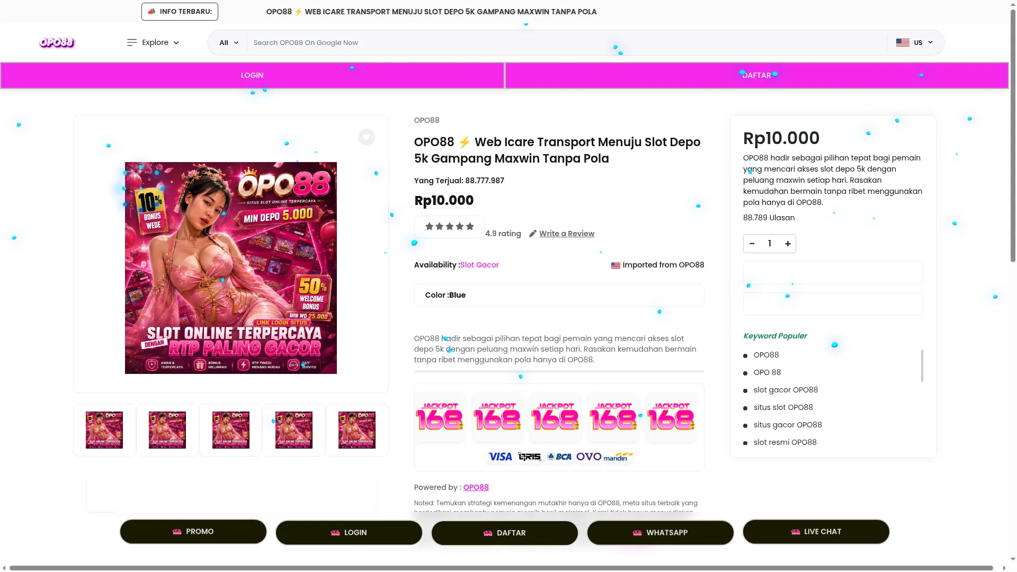The image size is (1017, 572).
Task: Click the OPO88 brand label above title
Action: point(426,120)
